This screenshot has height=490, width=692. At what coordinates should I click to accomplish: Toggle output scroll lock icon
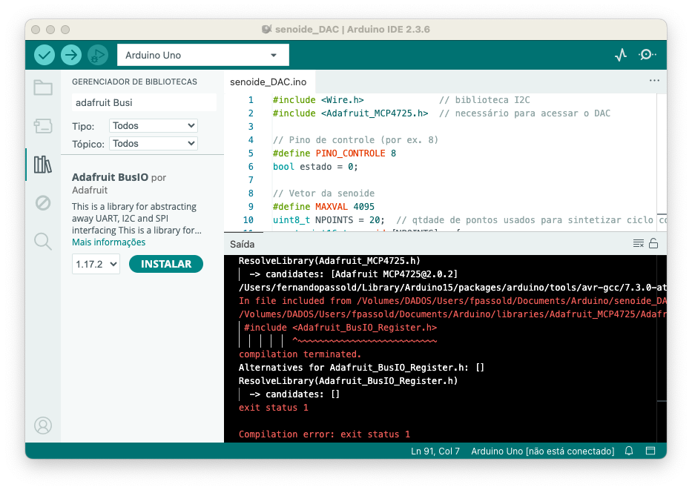click(653, 243)
